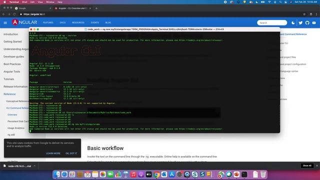Open Spotlight search in menu bar

click(280, 2)
